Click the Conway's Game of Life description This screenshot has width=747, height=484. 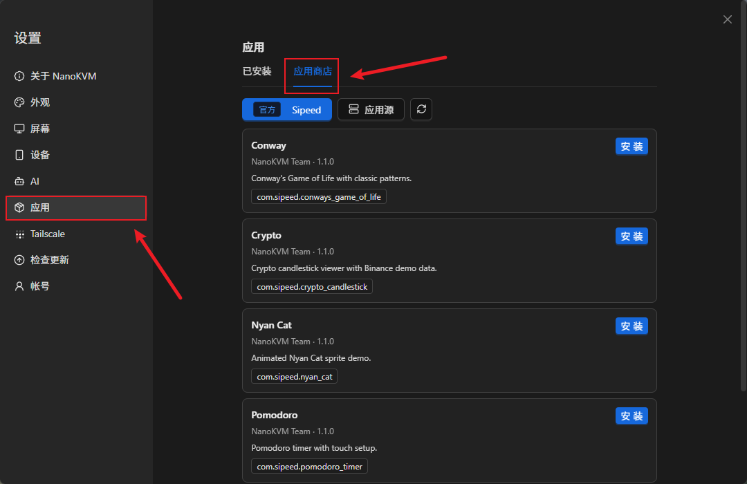[331, 178]
